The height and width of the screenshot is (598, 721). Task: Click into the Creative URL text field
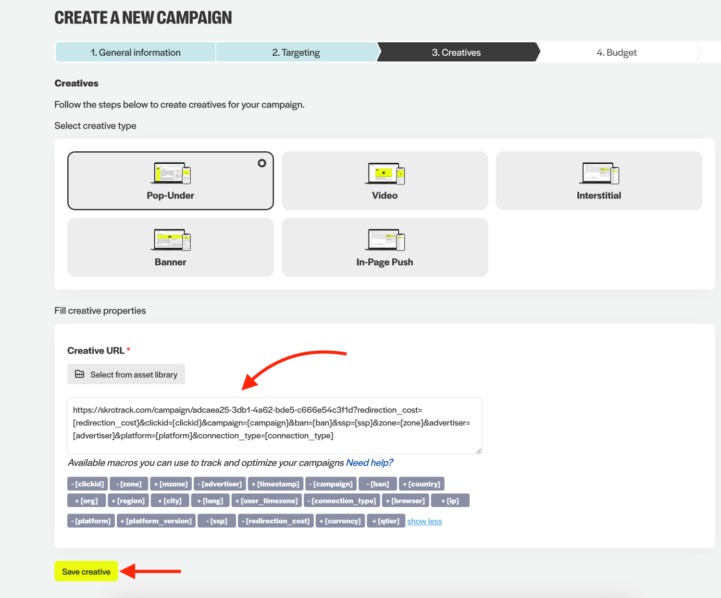pyautogui.click(x=274, y=426)
